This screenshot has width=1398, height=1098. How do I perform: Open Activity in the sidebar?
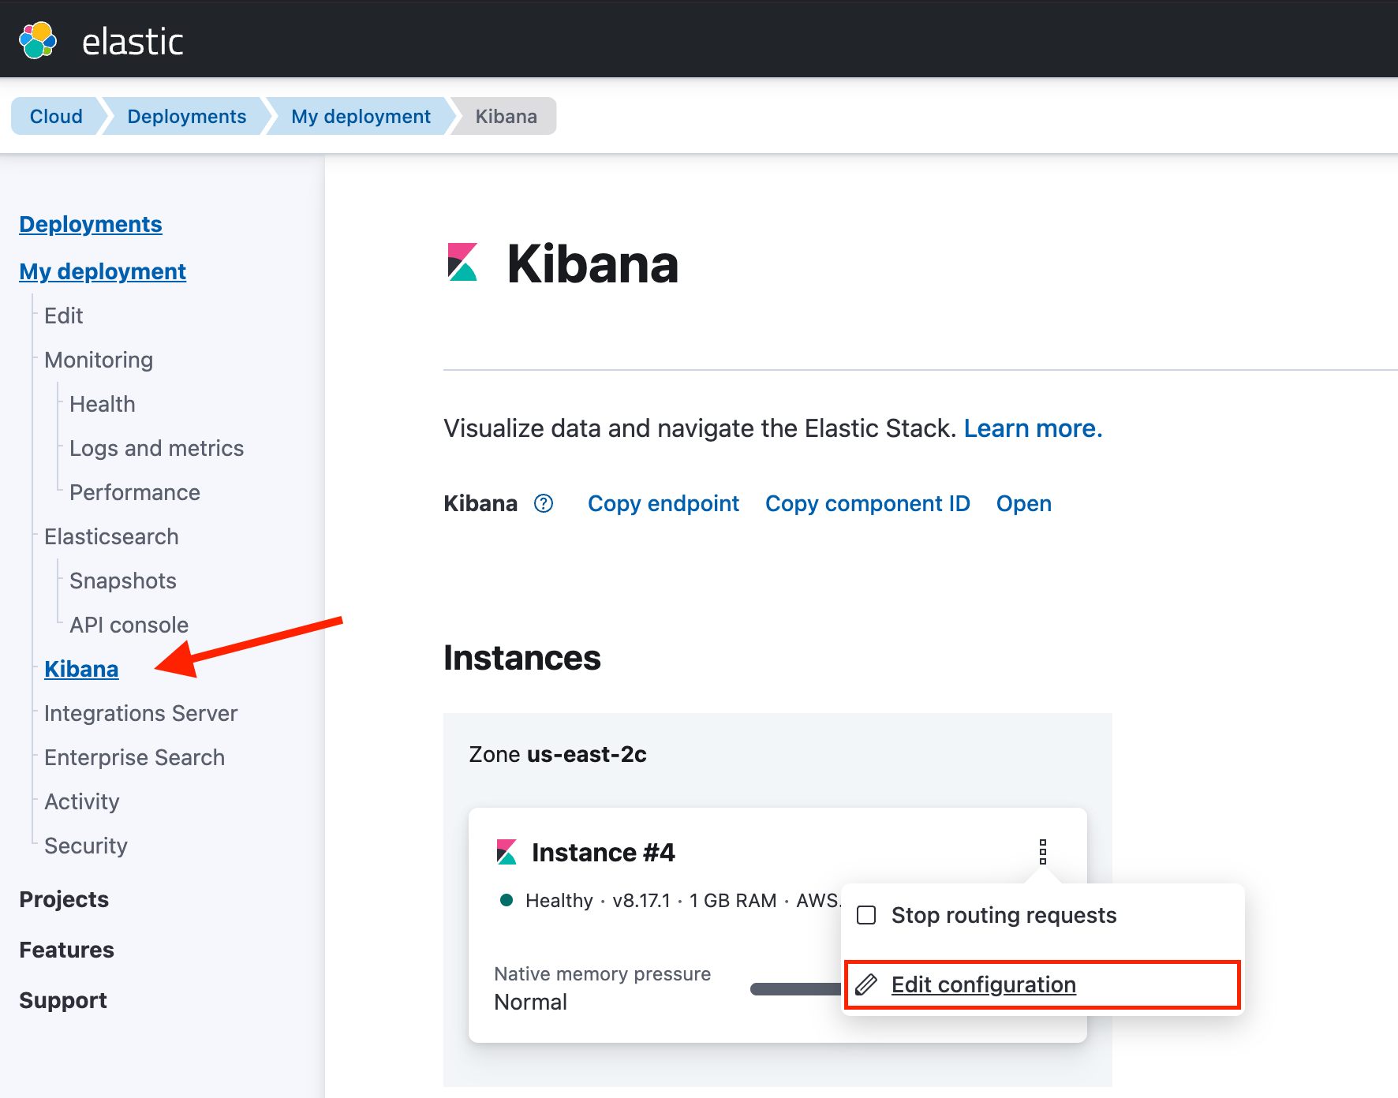(x=82, y=801)
